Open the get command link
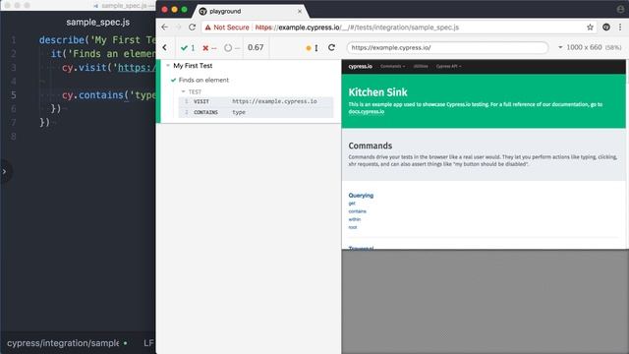The width and height of the screenshot is (629, 354). [352, 204]
